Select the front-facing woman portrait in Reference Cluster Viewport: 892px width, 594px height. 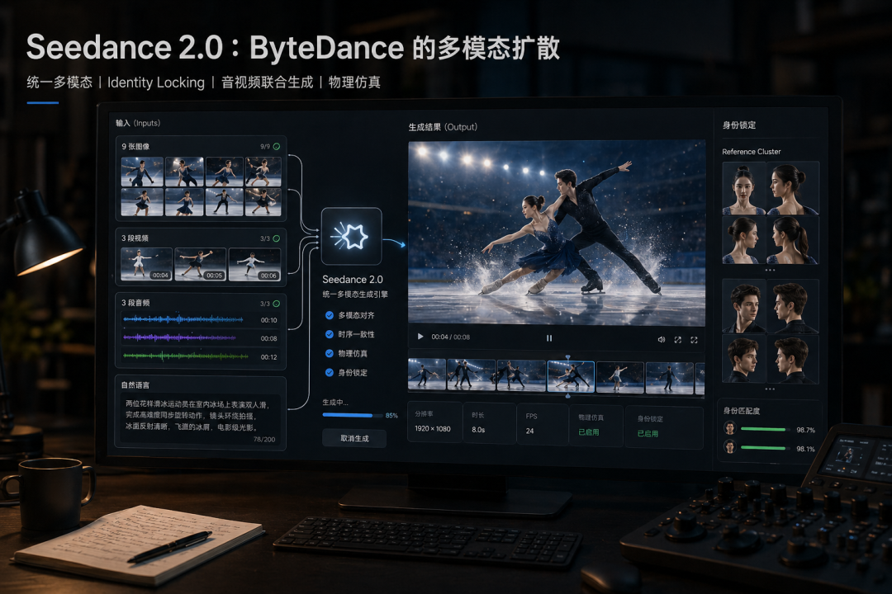743,188
